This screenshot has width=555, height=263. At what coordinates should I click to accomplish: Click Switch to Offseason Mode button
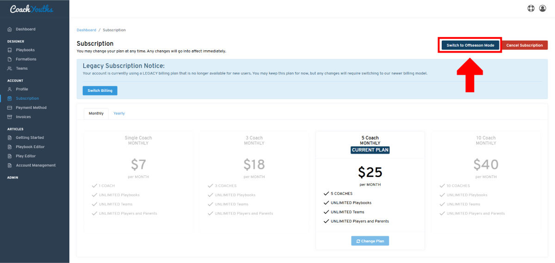pyautogui.click(x=470, y=45)
